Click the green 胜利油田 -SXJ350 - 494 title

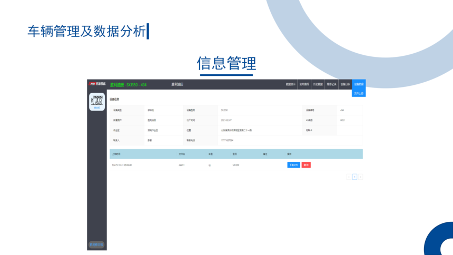(129, 85)
